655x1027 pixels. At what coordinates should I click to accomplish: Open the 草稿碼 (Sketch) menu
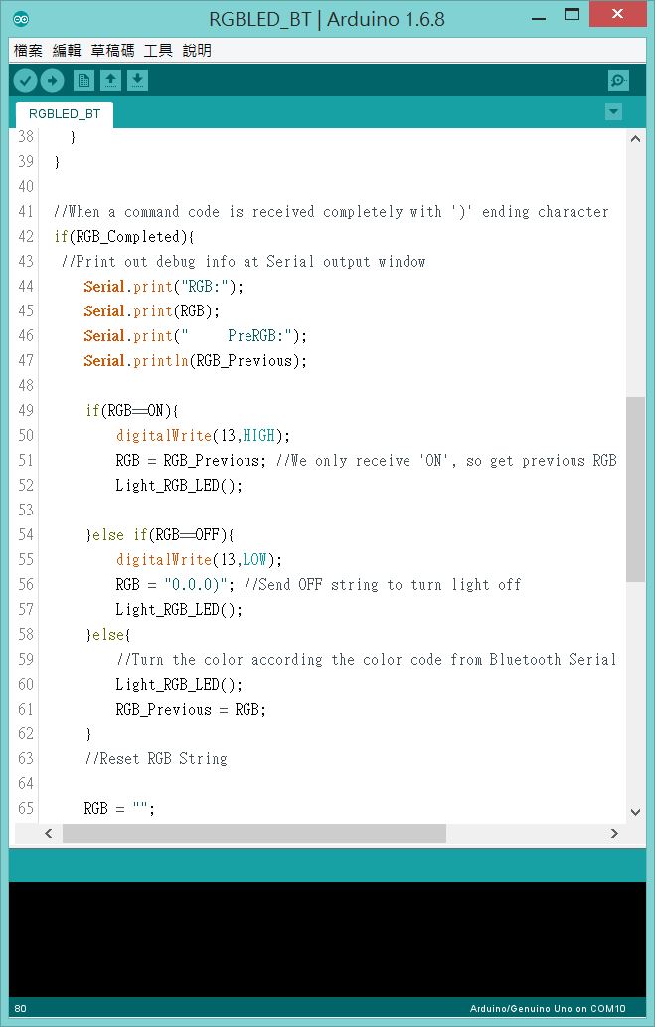pyautogui.click(x=112, y=51)
